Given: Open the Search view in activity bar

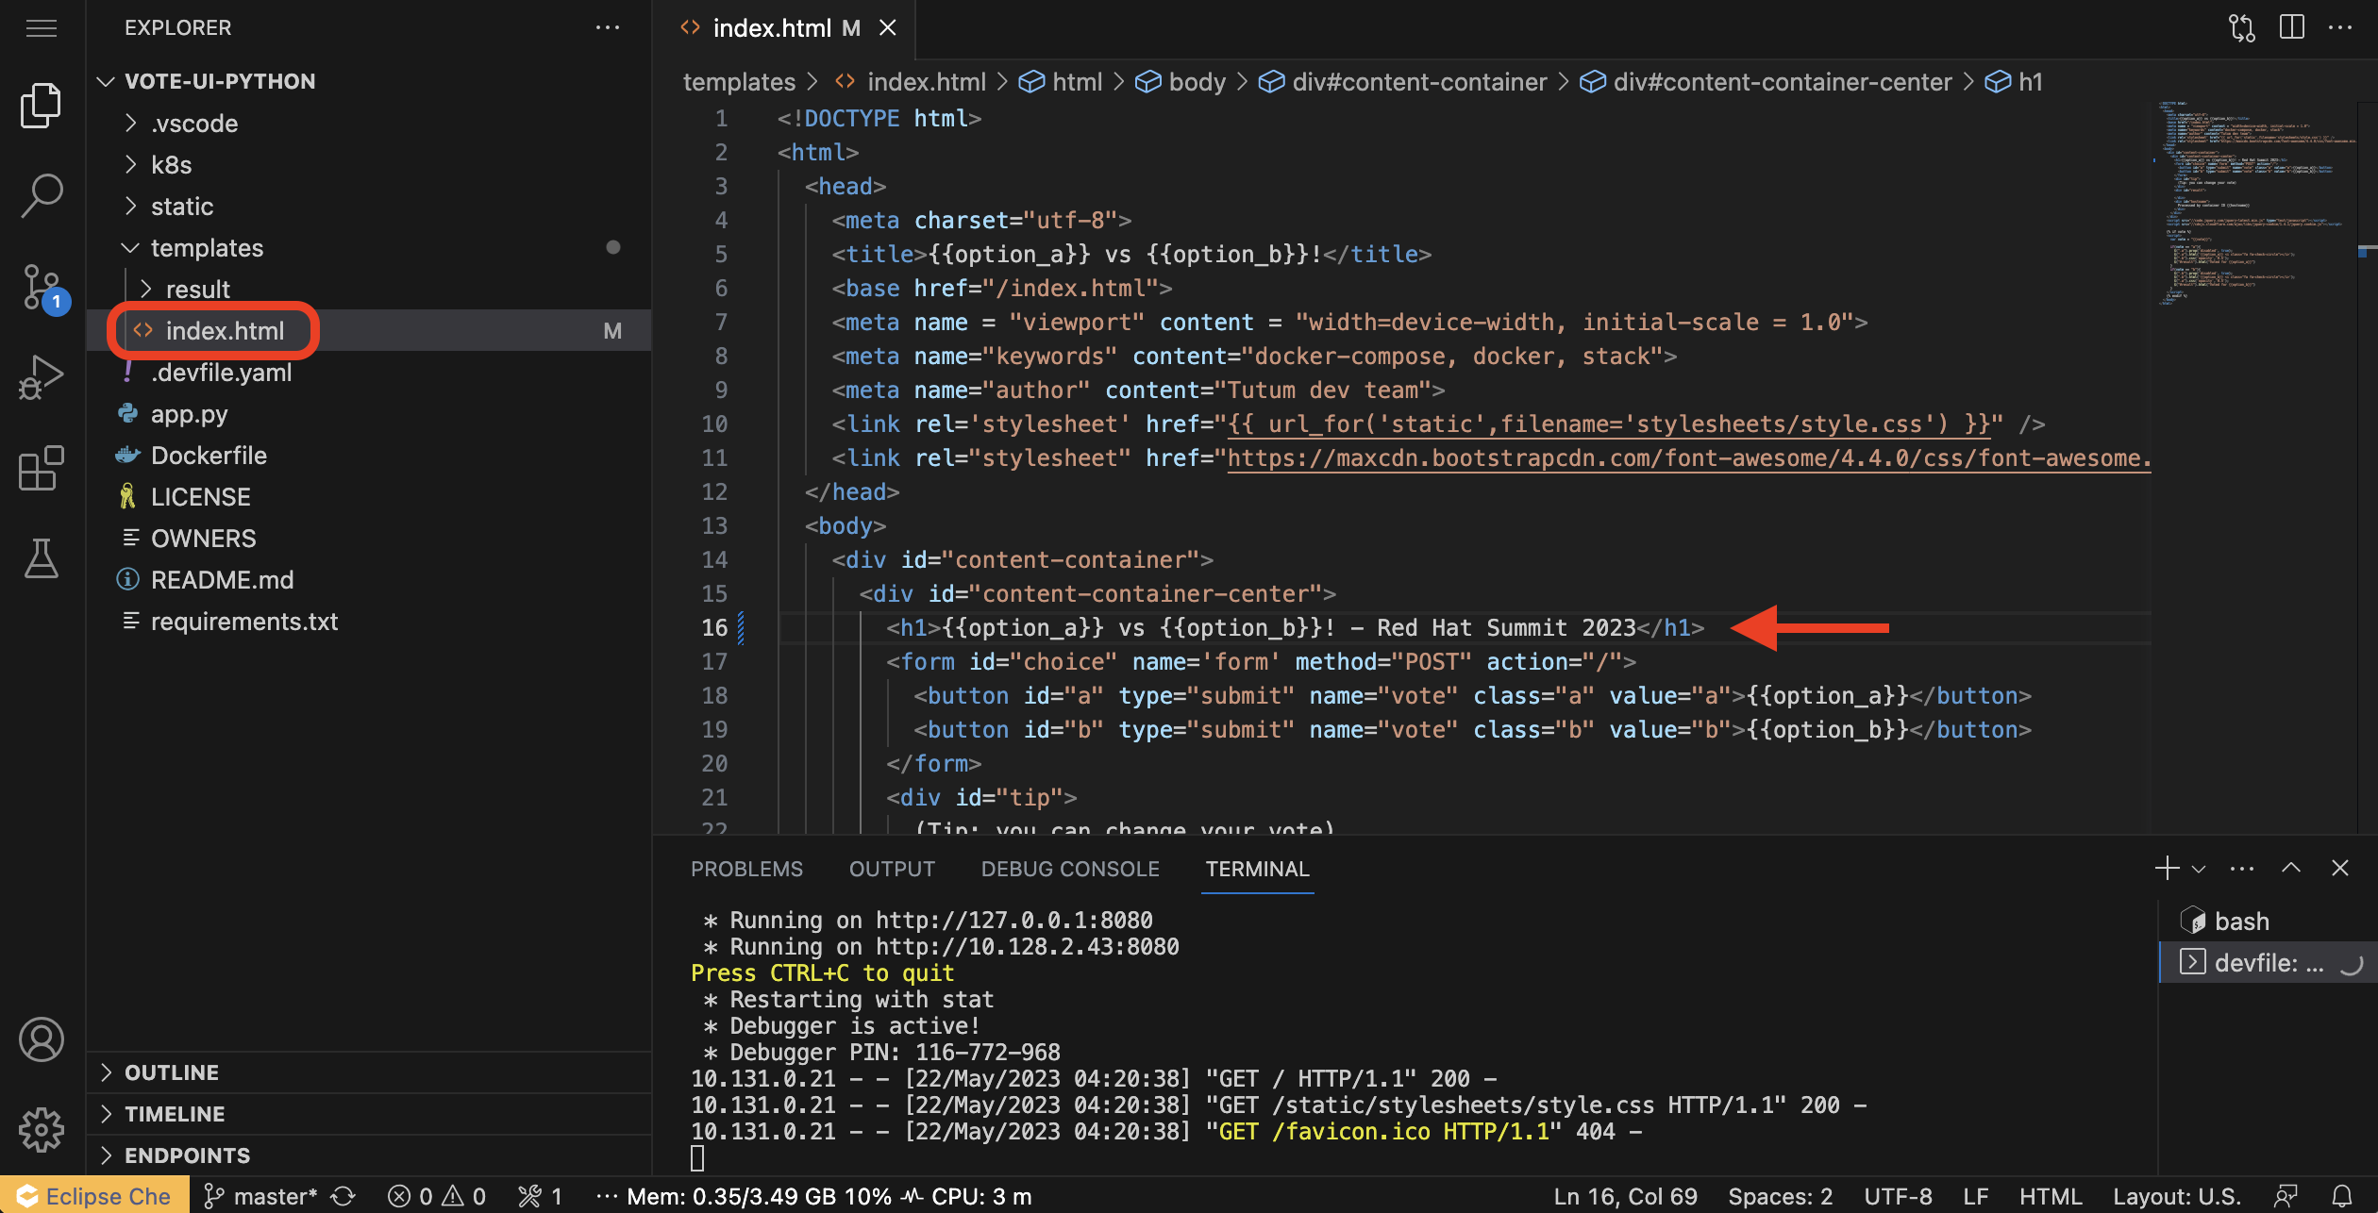Looking at the screenshot, I should 42,195.
